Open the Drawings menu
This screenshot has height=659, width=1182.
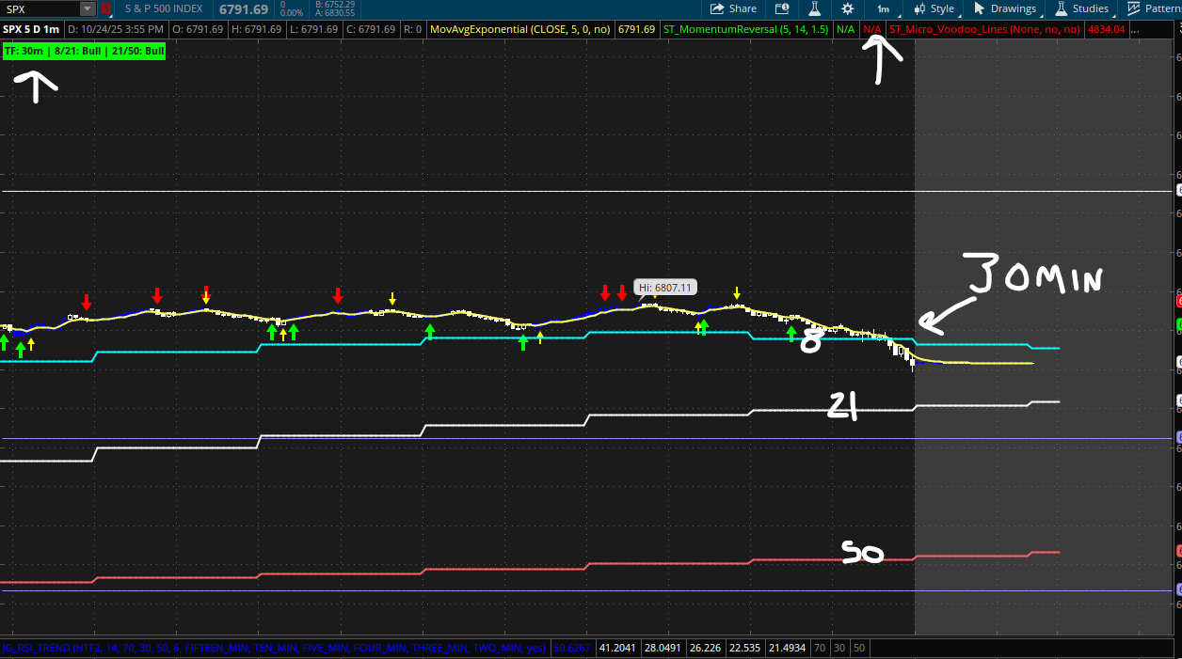[x=1005, y=8]
